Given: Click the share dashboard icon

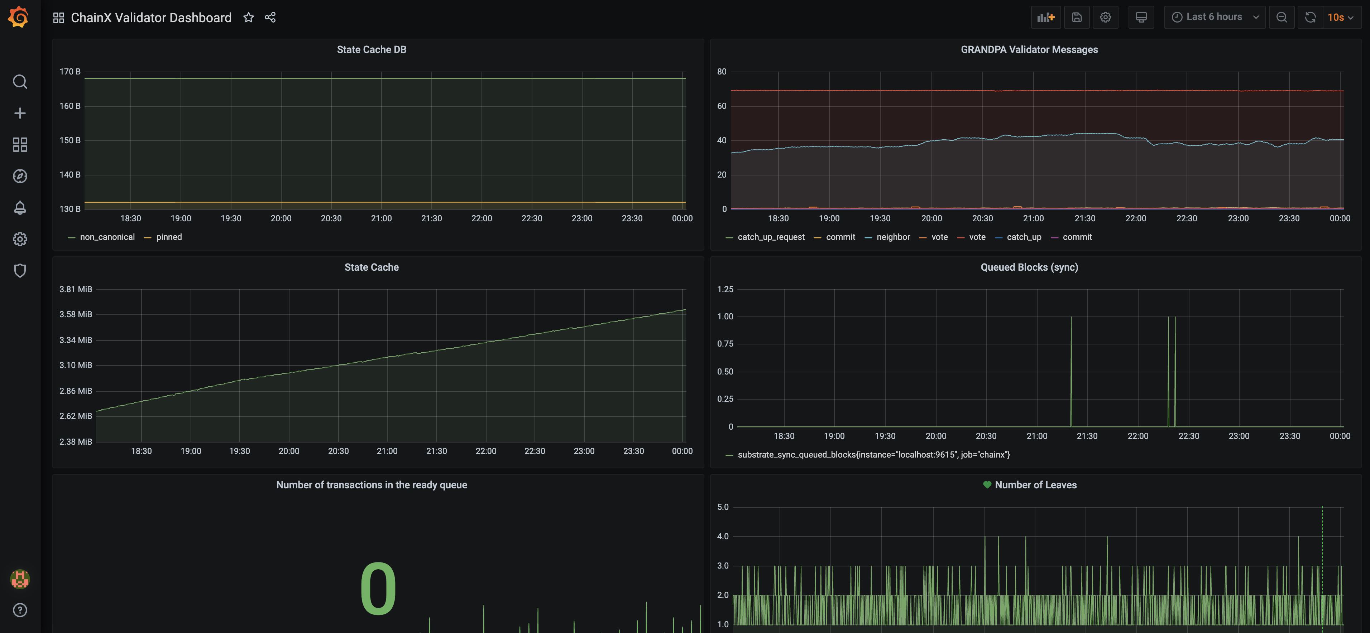Looking at the screenshot, I should pos(270,18).
